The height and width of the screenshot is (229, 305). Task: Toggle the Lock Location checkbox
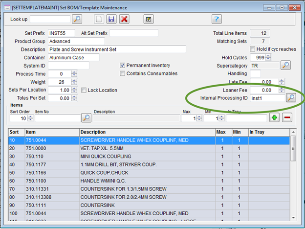point(84,91)
